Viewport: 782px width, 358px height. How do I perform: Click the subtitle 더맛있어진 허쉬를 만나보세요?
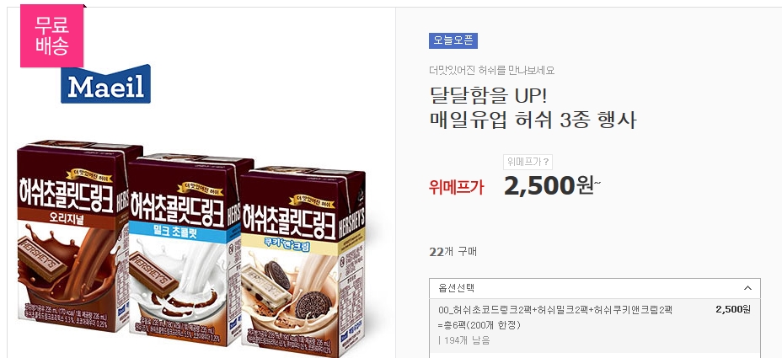(x=492, y=70)
